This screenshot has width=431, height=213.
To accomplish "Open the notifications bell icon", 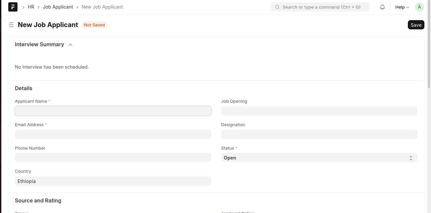I will tap(382, 7).
